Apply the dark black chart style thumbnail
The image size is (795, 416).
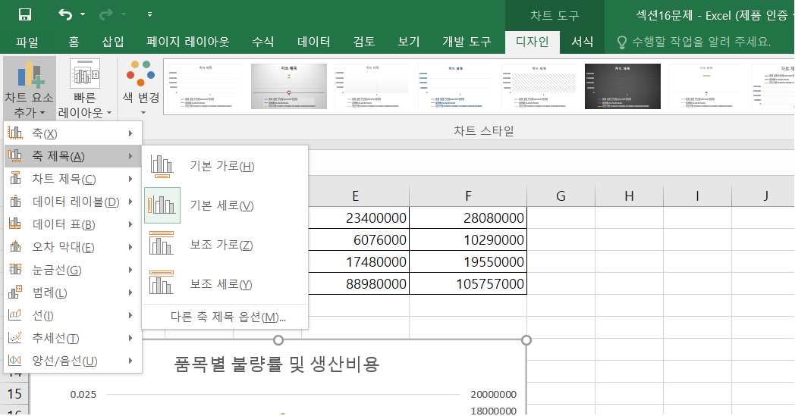point(622,86)
